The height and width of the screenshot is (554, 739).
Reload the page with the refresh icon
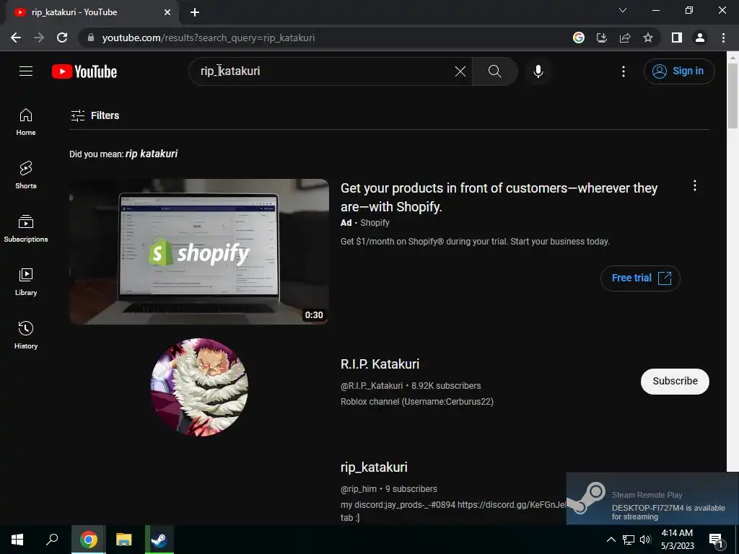tap(62, 38)
